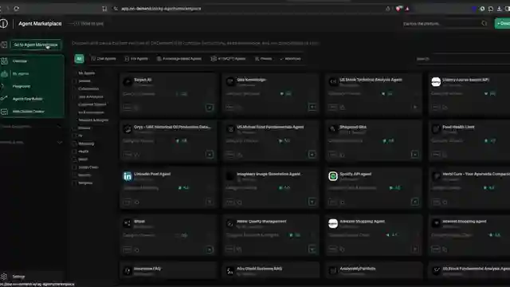This screenshot has width=510, height=287.
Task: Click the Amazon Shopping Agent logo
Action: pyautogui.click(x=333, y=223)
